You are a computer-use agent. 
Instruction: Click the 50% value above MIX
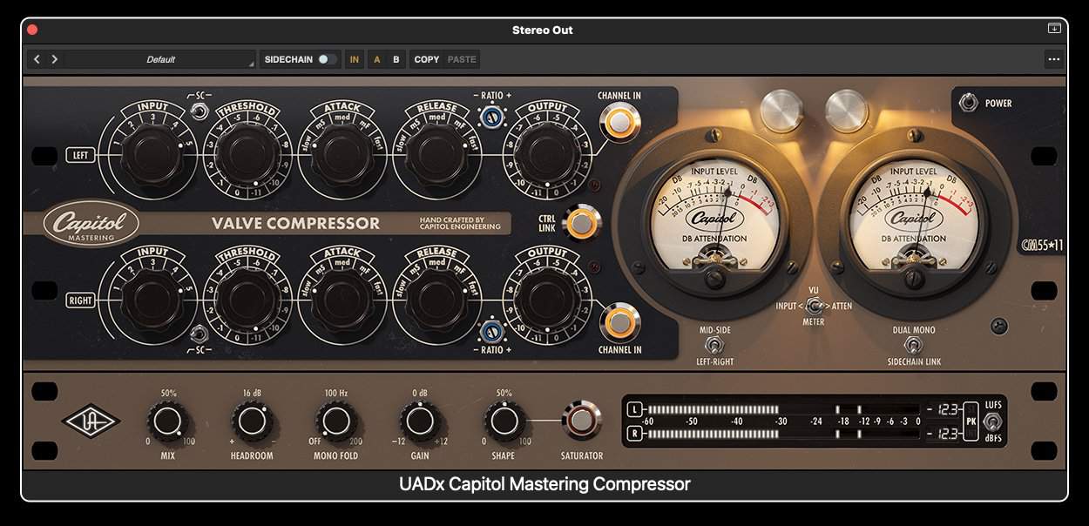click(x=168, y=393)
